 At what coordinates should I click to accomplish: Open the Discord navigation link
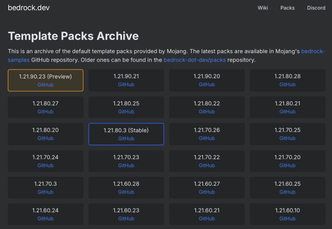point(316,8)
